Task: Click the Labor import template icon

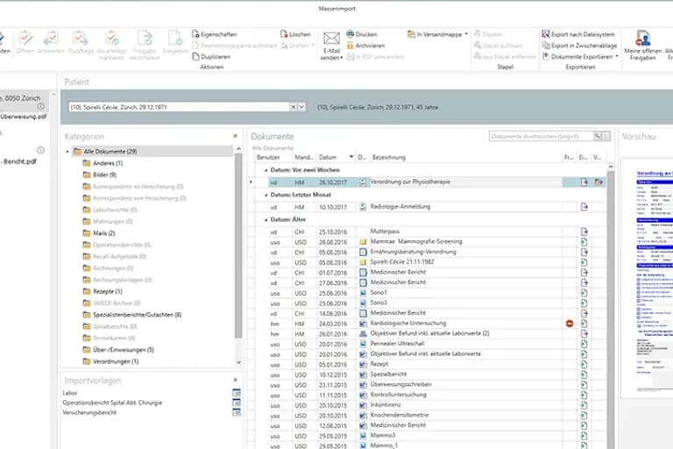Action: 236,393
